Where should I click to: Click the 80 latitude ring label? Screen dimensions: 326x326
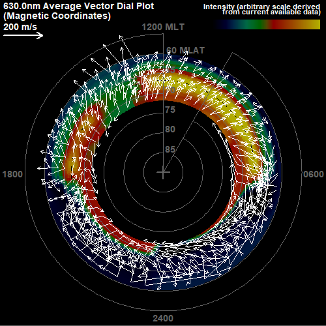[x=170, y=129]
